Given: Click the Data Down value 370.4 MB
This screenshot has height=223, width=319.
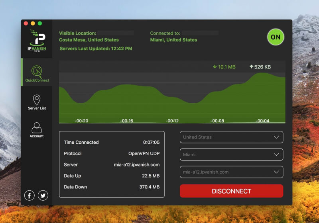Looking at the screenshot, I should point(149,187).
